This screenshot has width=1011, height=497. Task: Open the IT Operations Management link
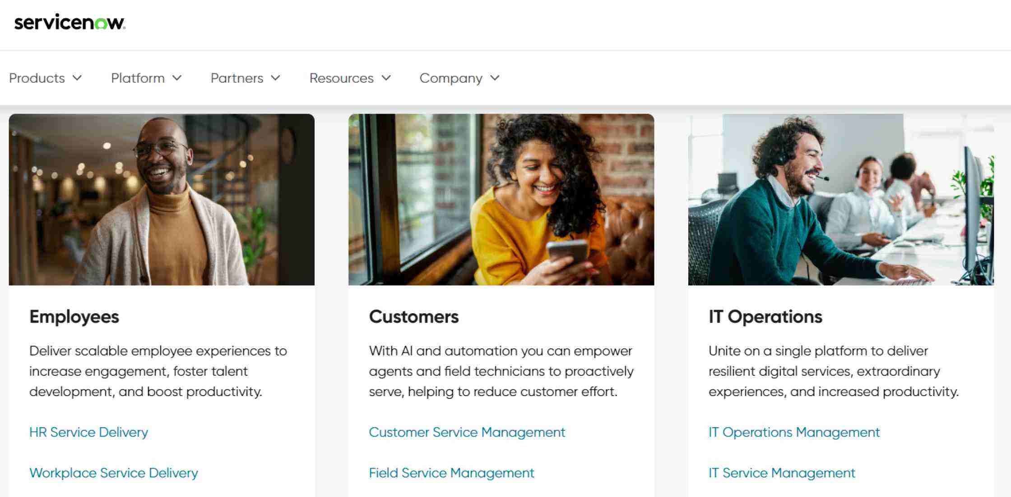tap(794, 432)
